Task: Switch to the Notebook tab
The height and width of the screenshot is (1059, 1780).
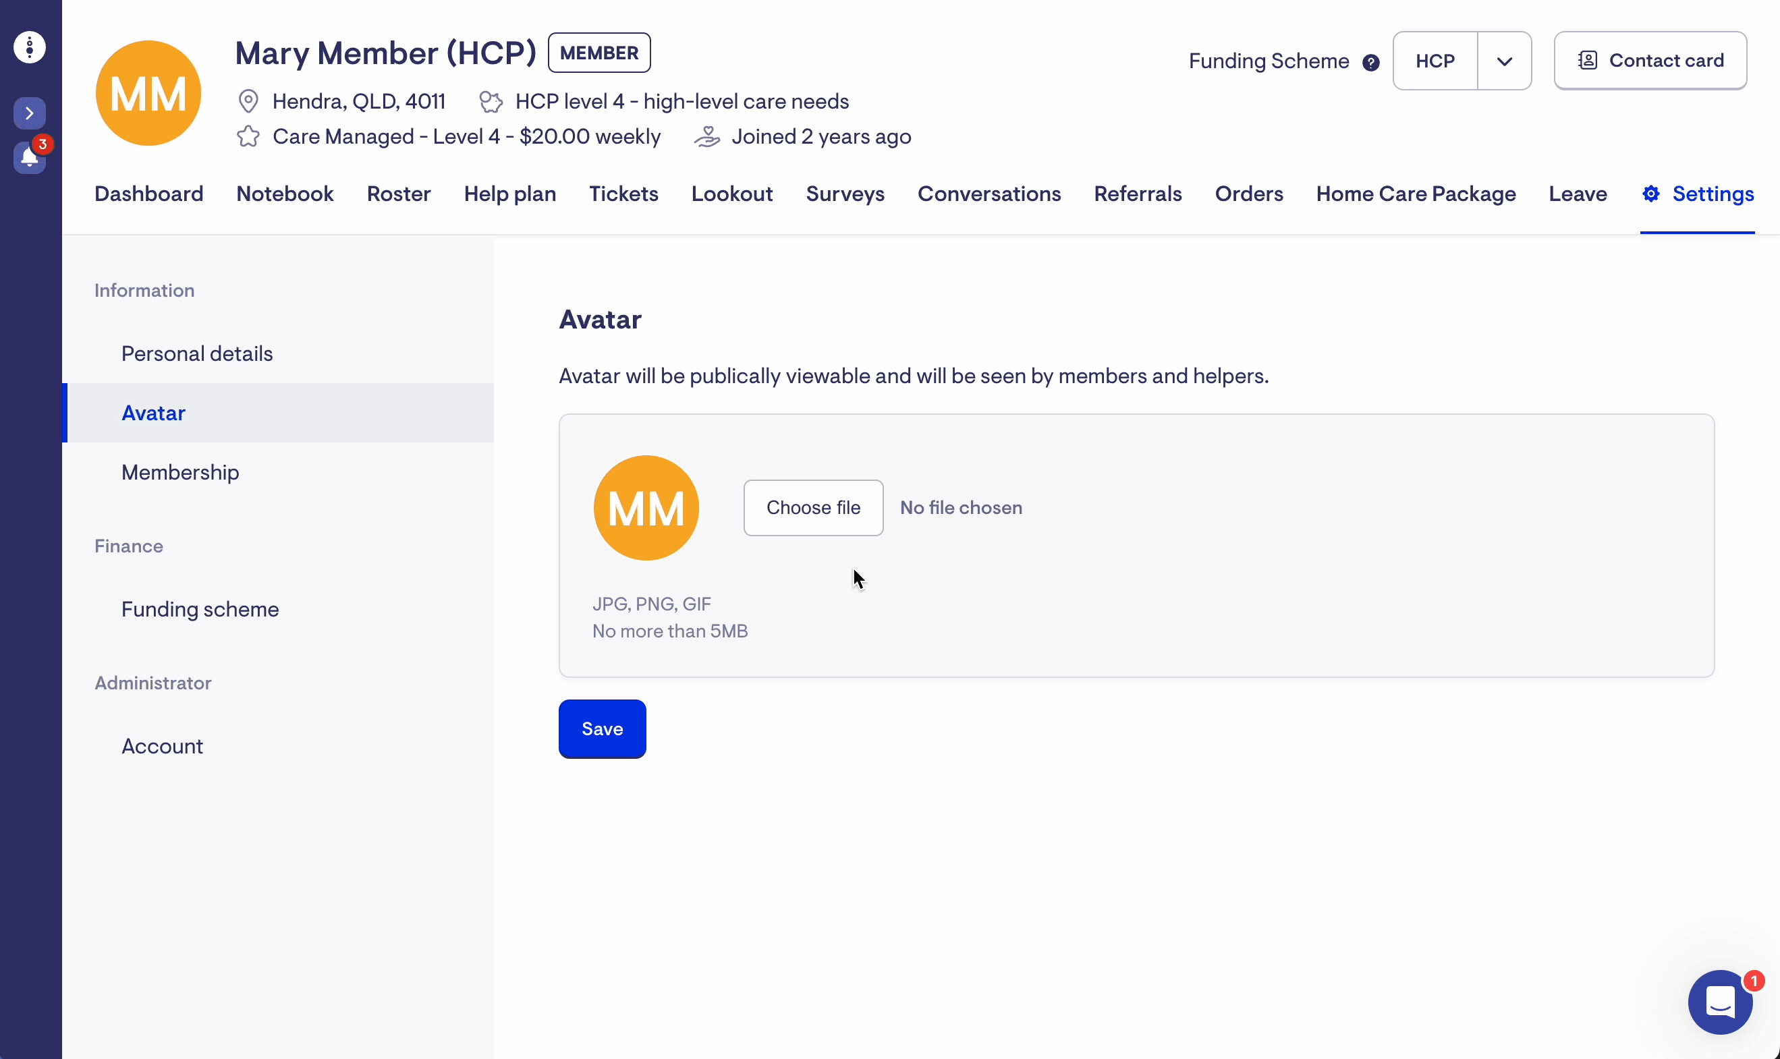Action: pos(285,194)
